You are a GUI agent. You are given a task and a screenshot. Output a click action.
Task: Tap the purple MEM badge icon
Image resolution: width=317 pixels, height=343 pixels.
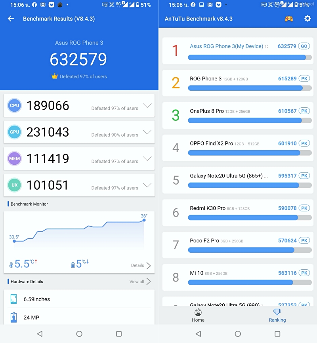click(x=14, y=158)
